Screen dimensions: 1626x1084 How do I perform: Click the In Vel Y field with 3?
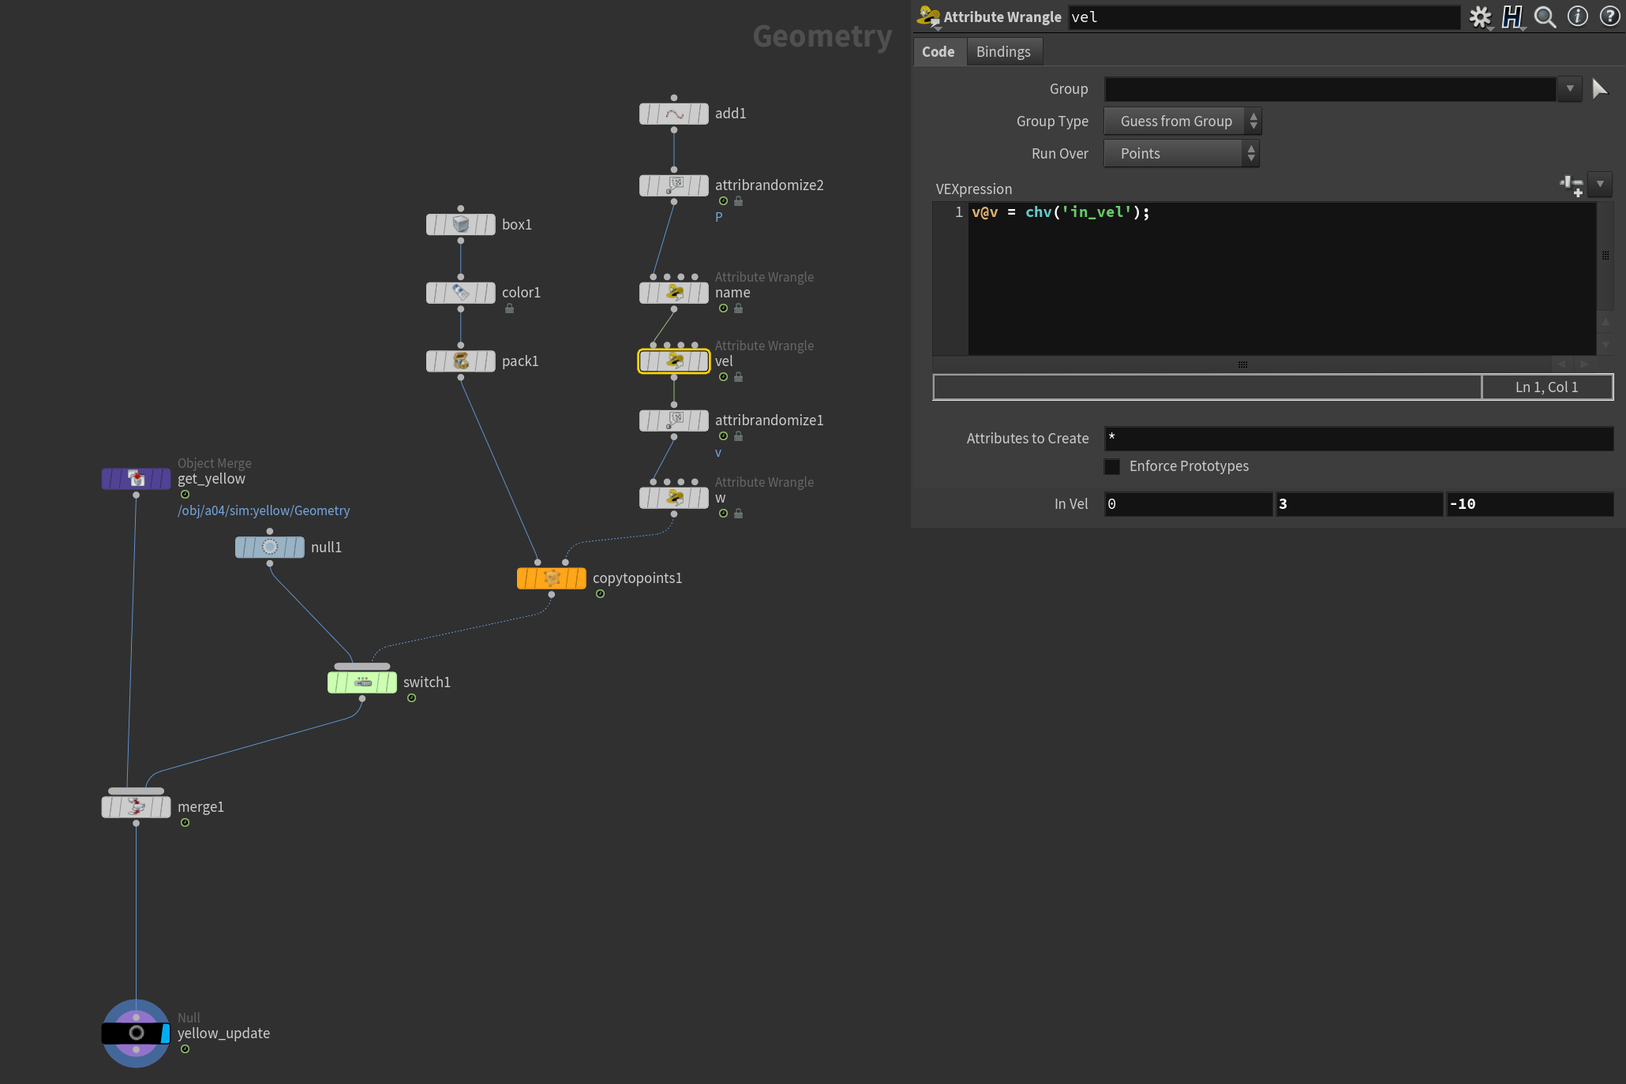pos(1359,504)
